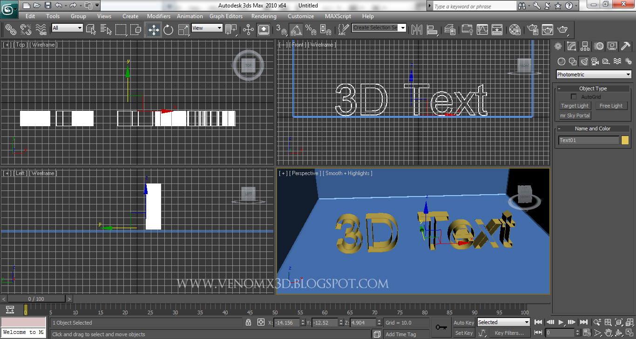Image resolution: width=636 pixels, height=339 pixels.
Task: Open the Reference Coordinate System View dropdown
Action: pyautogui.click(x=206, y=27)
